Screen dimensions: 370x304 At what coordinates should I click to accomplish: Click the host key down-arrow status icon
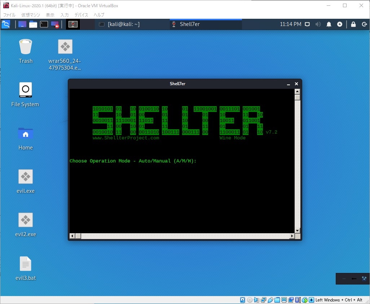click(312, 300)
